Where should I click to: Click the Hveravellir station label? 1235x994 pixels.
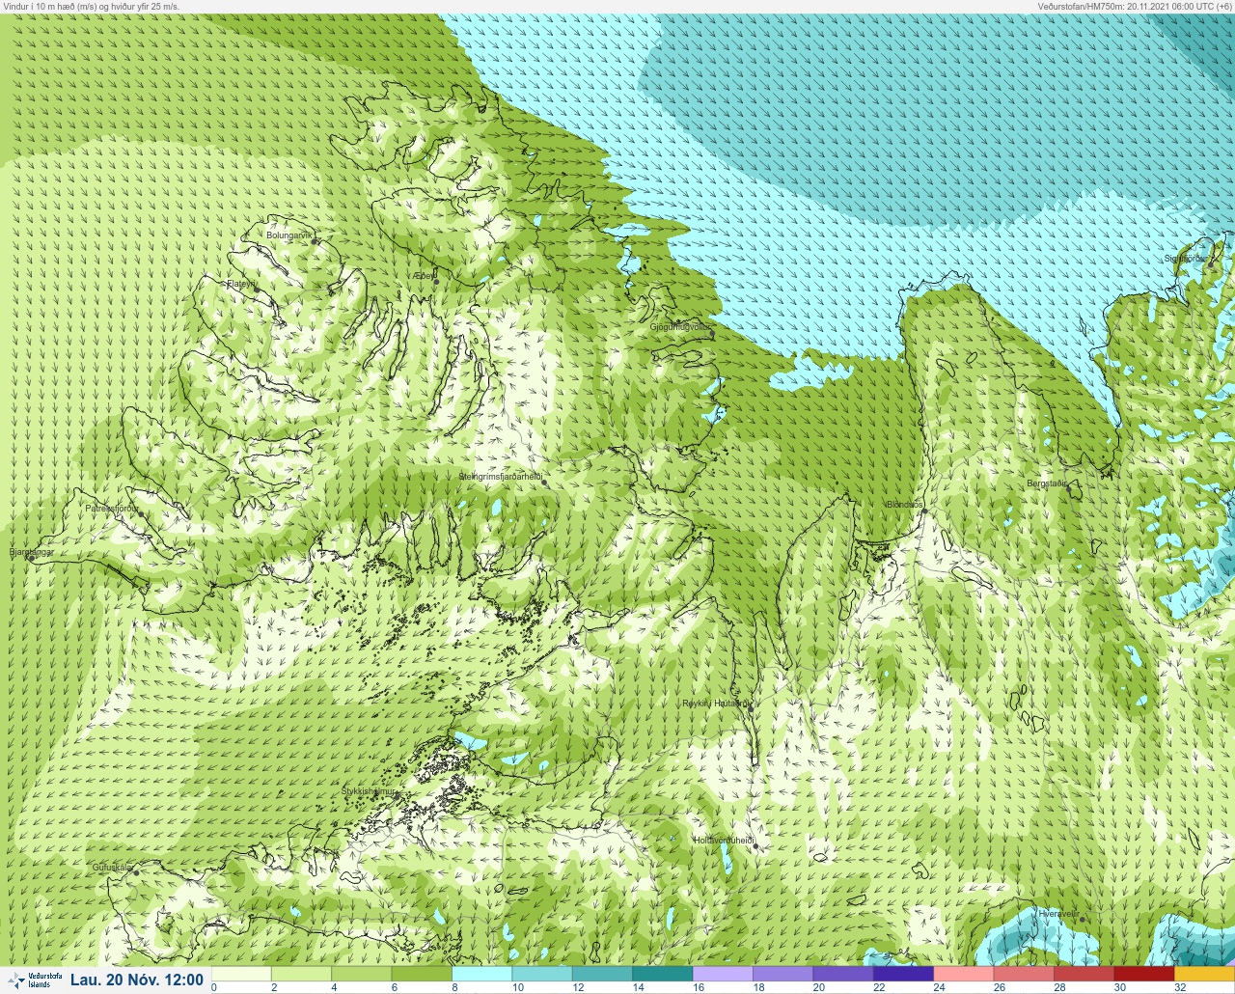pyautogui.click(x=1057, y=913)
